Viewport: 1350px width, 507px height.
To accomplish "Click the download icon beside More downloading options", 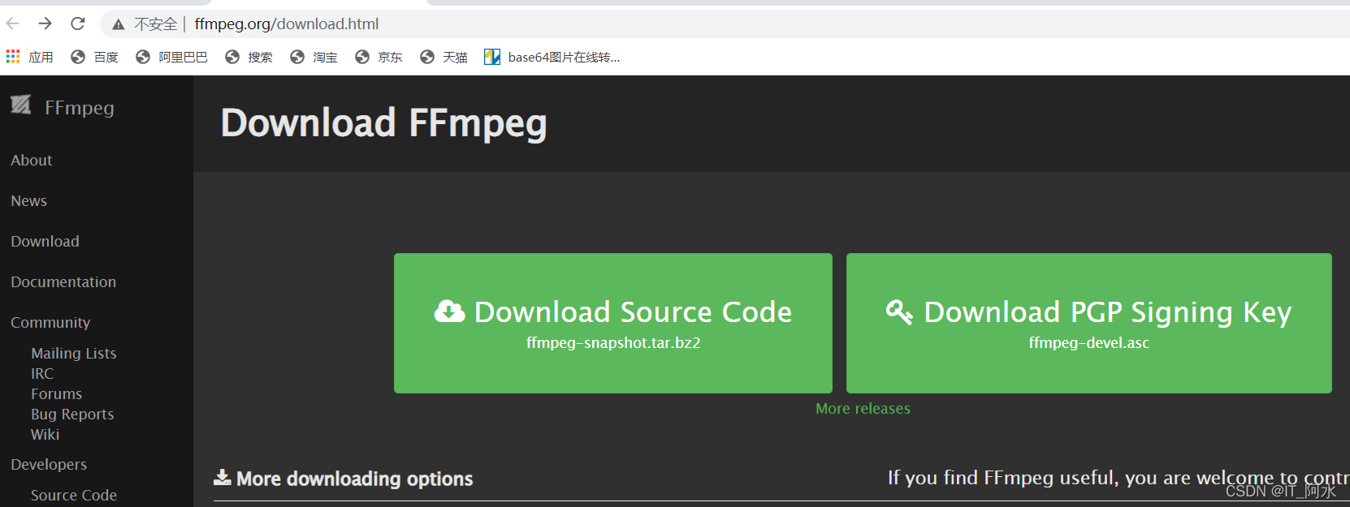I will click(x=222, y=477).
